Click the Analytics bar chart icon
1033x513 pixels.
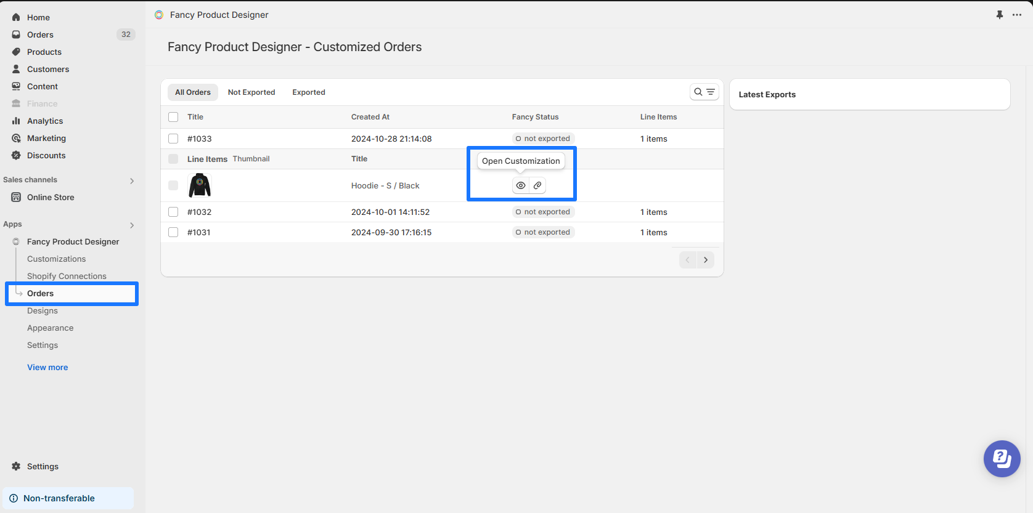[x=16, y=121]
